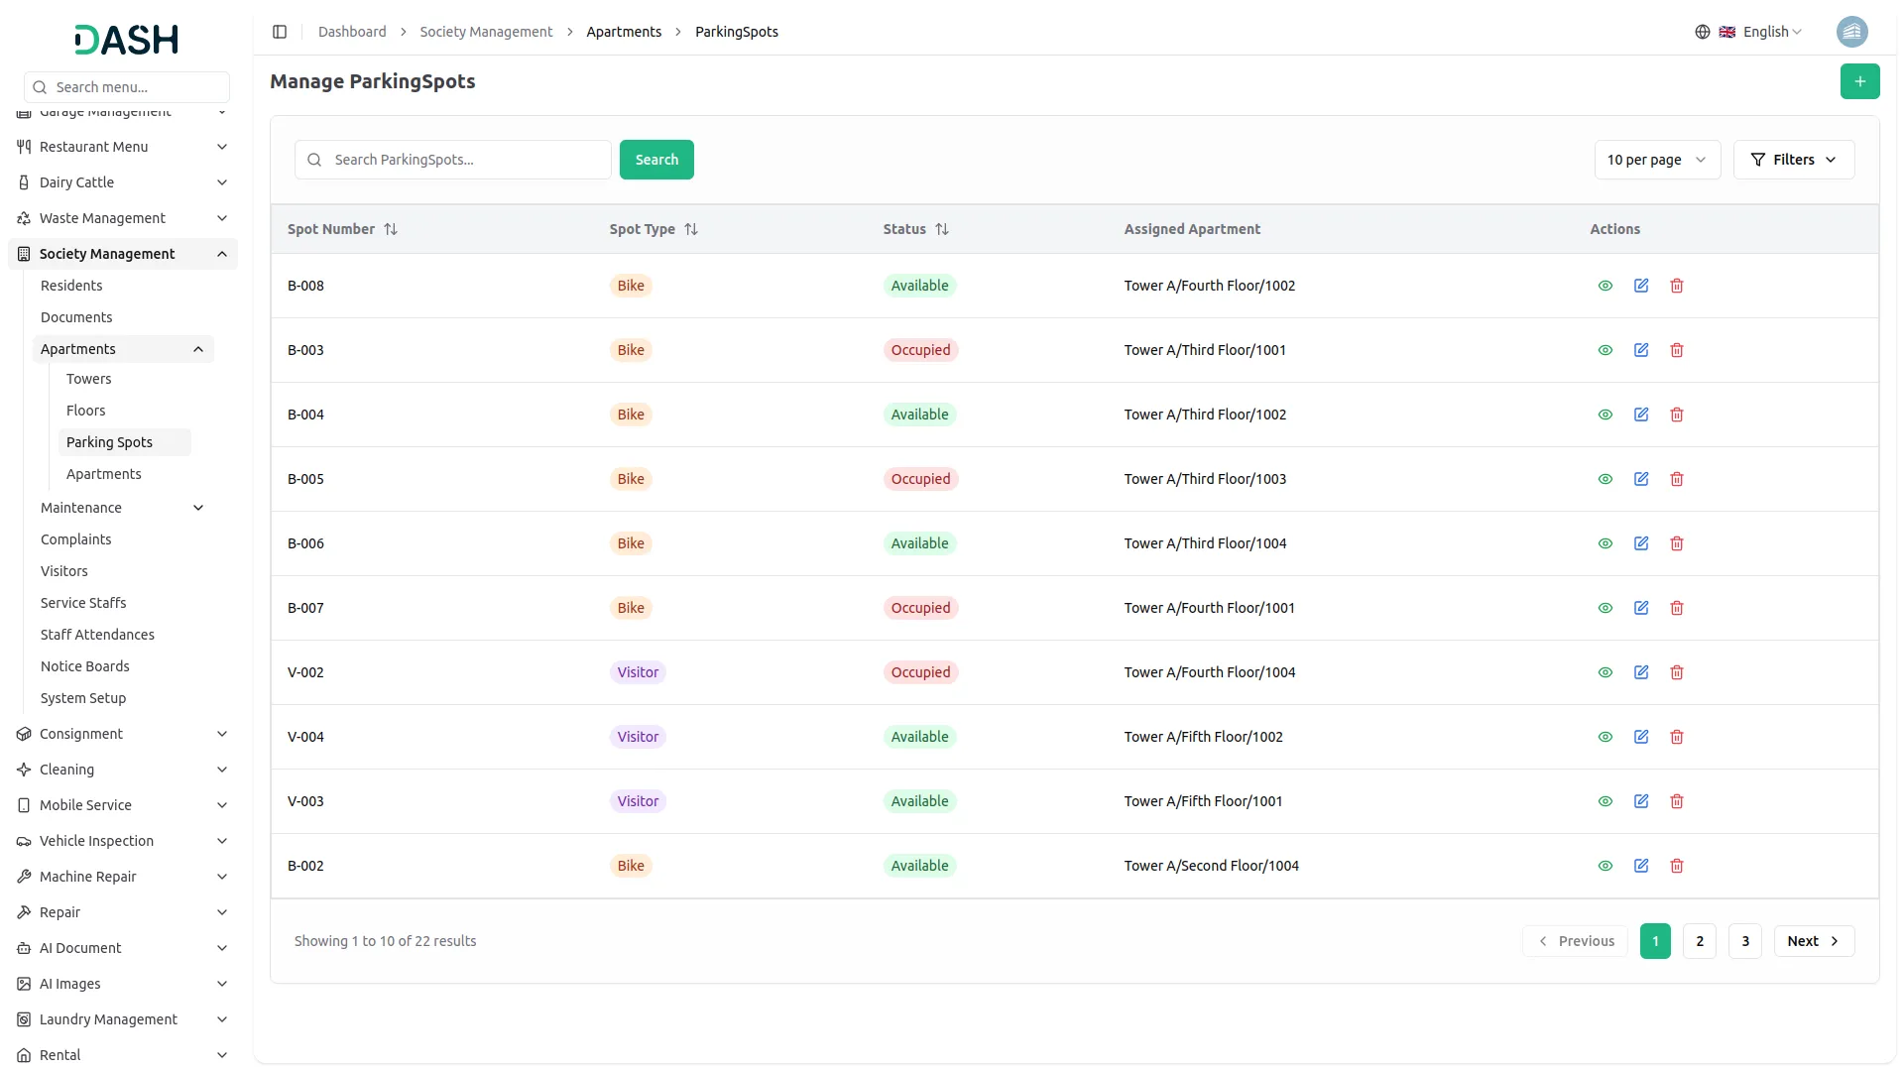Edit parking spot B-003

coord(1641,350)
